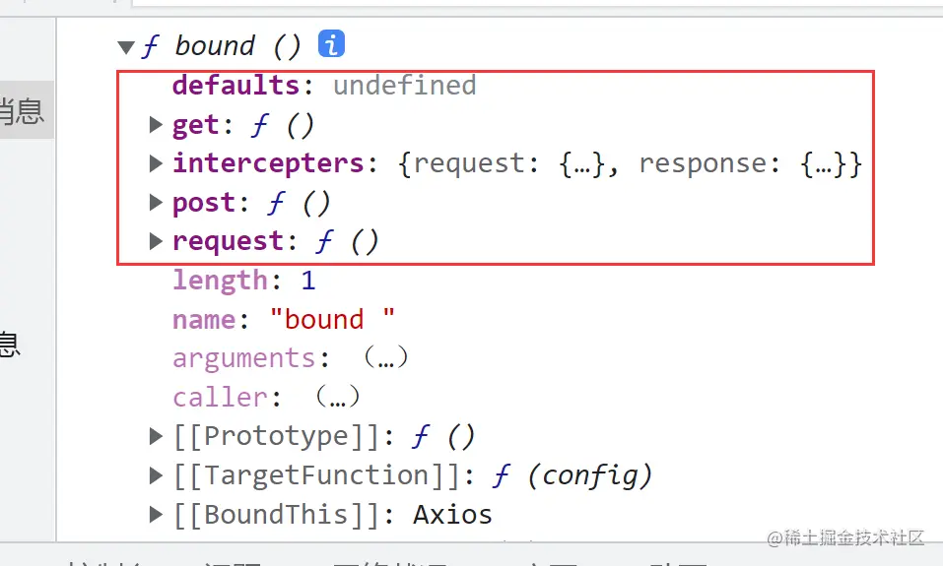
Task: Expand the get property arrow
Action: tap(156, 125)
